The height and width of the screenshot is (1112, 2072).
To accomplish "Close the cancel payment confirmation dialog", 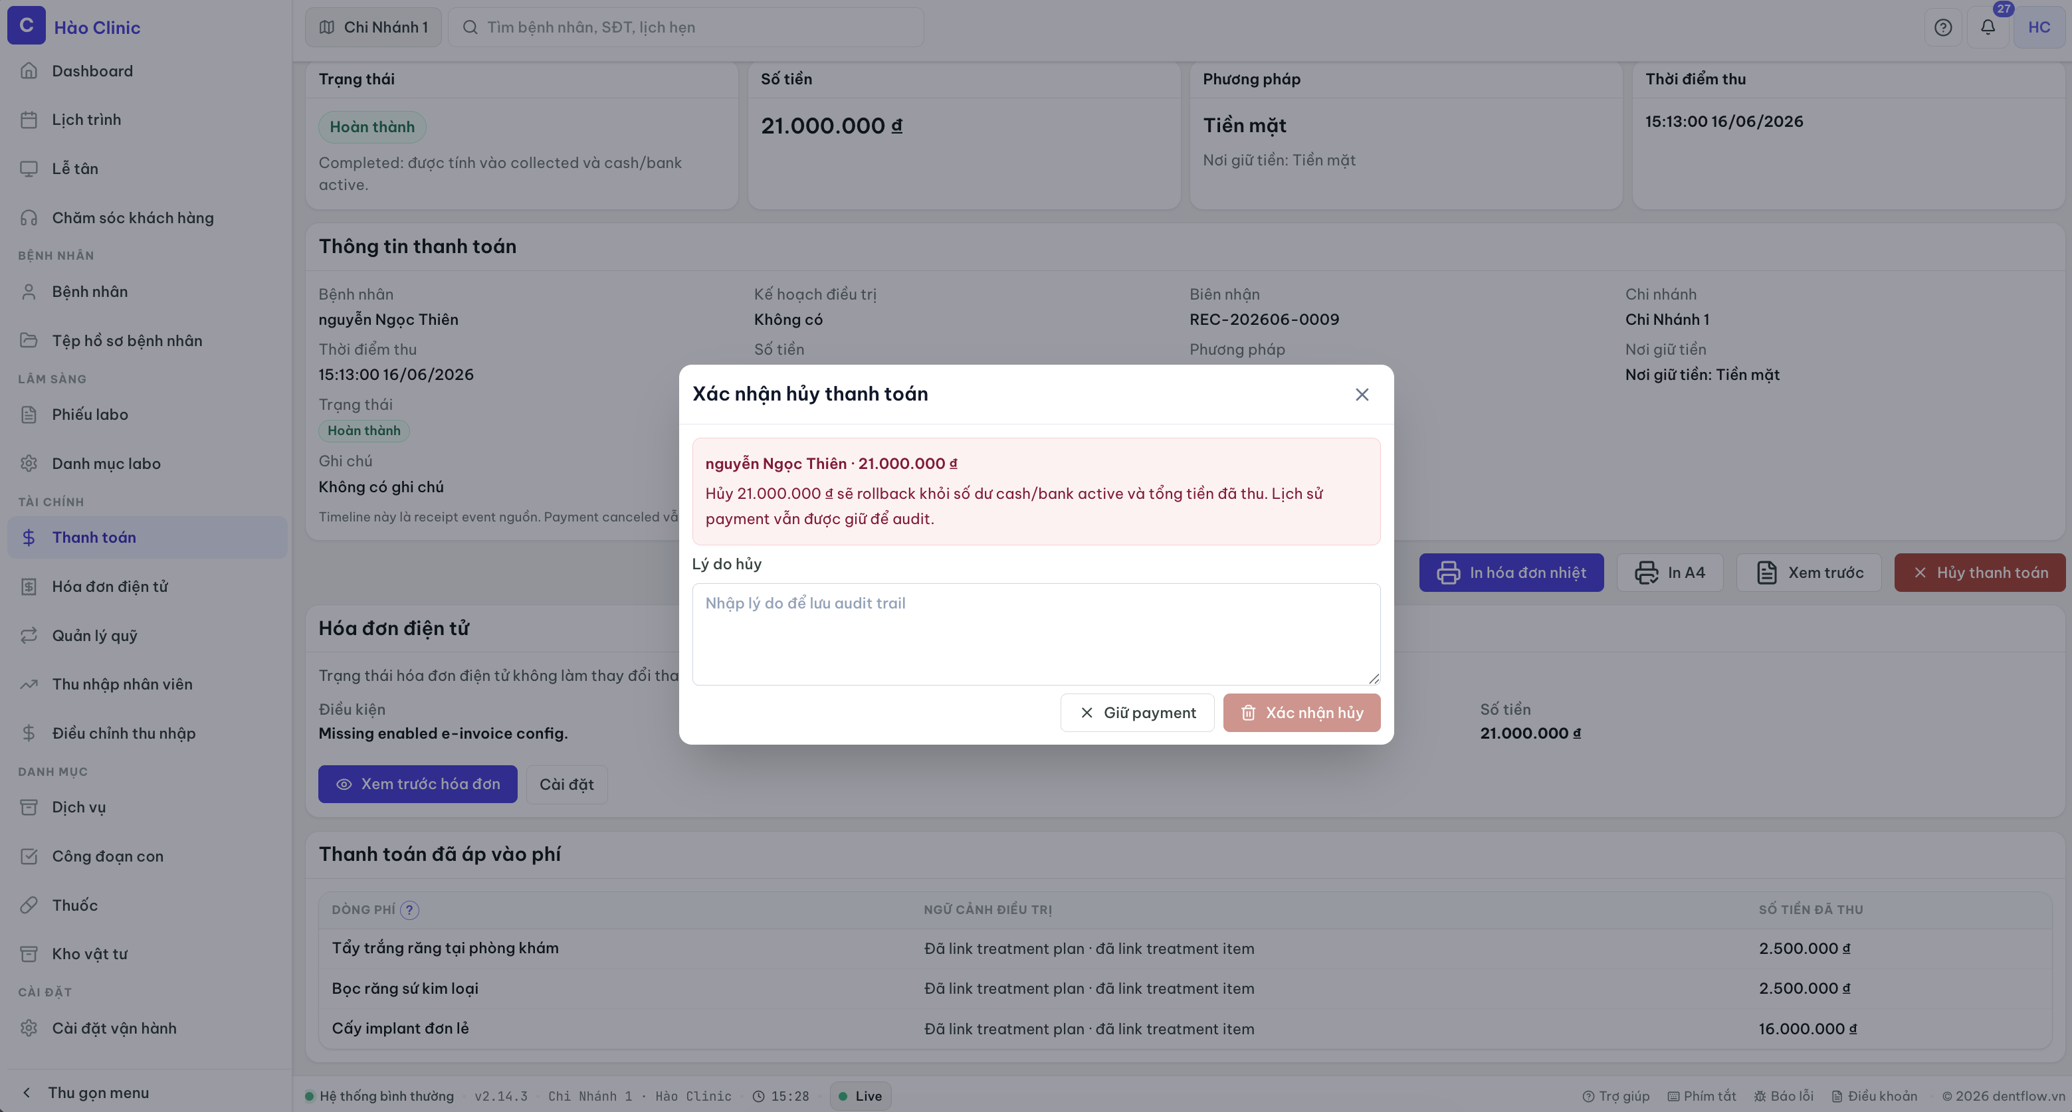I will (1362, 394).
